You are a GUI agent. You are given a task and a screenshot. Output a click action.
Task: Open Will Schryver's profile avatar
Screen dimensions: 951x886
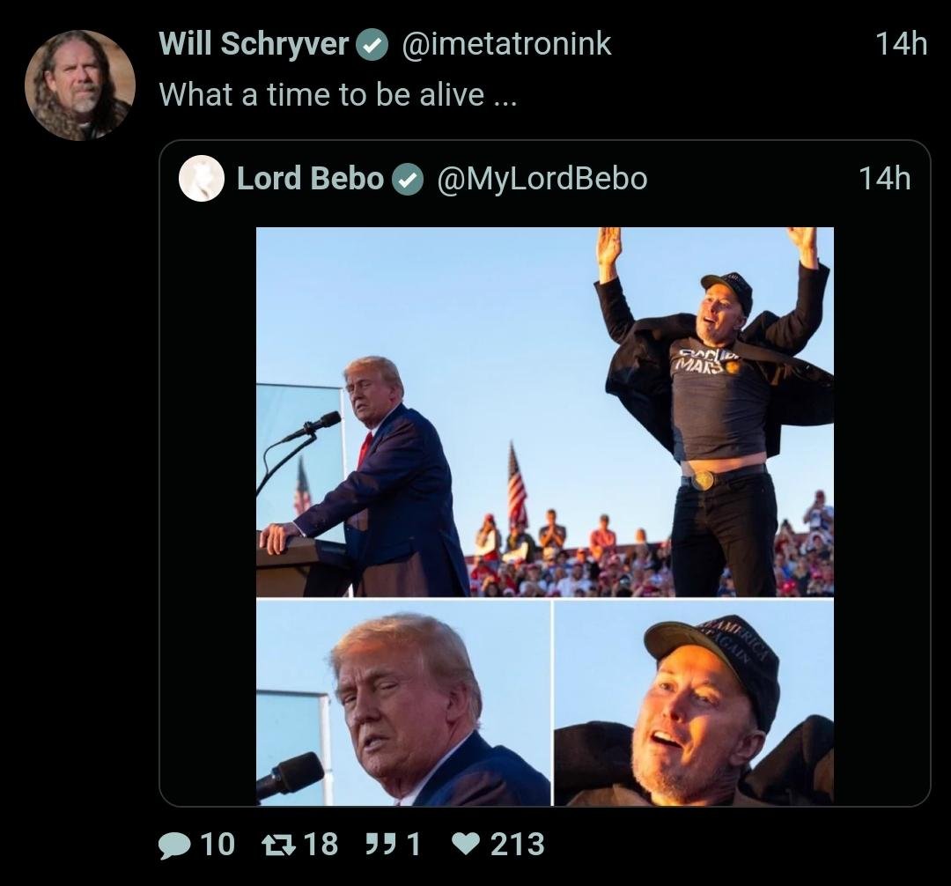79,85
